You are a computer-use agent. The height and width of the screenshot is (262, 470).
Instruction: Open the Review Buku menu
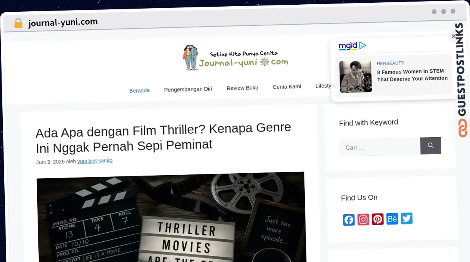[x=242, y=88]
